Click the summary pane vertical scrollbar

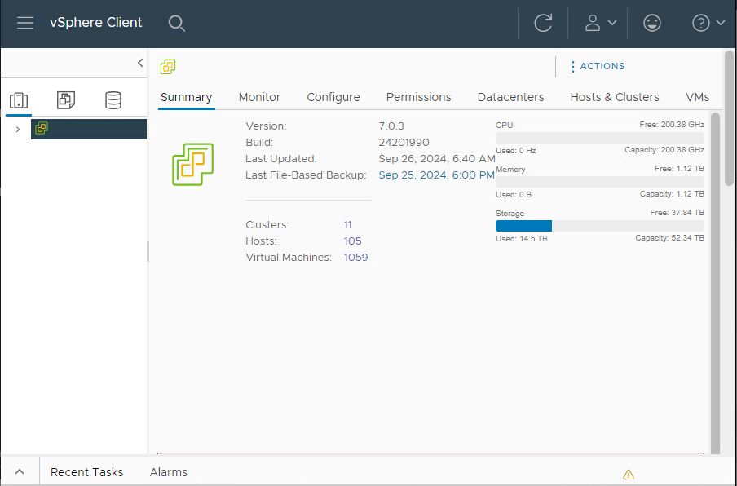[715, 282]
